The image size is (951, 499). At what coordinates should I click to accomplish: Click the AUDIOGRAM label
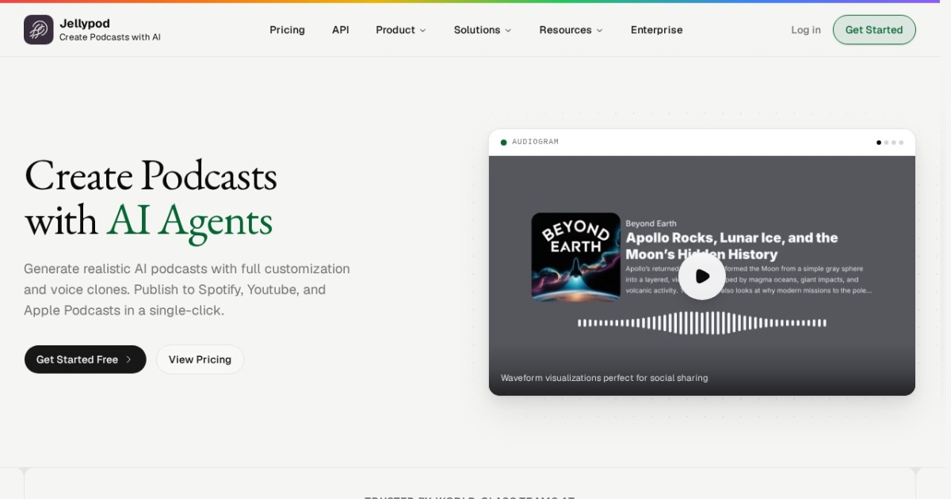(535, 142)
